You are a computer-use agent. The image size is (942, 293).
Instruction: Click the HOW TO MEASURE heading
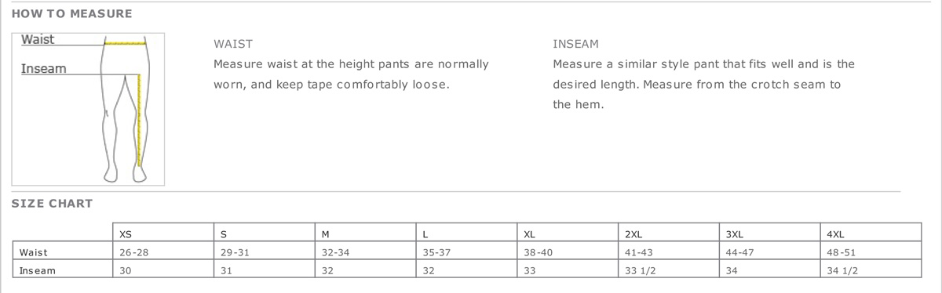point(71,13)
